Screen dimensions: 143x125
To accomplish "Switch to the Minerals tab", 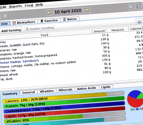I will pyautogui.click(x=65, y=90).
